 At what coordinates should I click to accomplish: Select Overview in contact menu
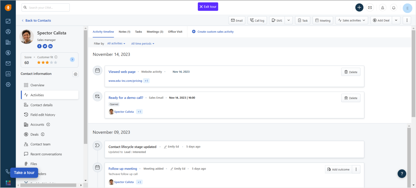click(50, 85)
